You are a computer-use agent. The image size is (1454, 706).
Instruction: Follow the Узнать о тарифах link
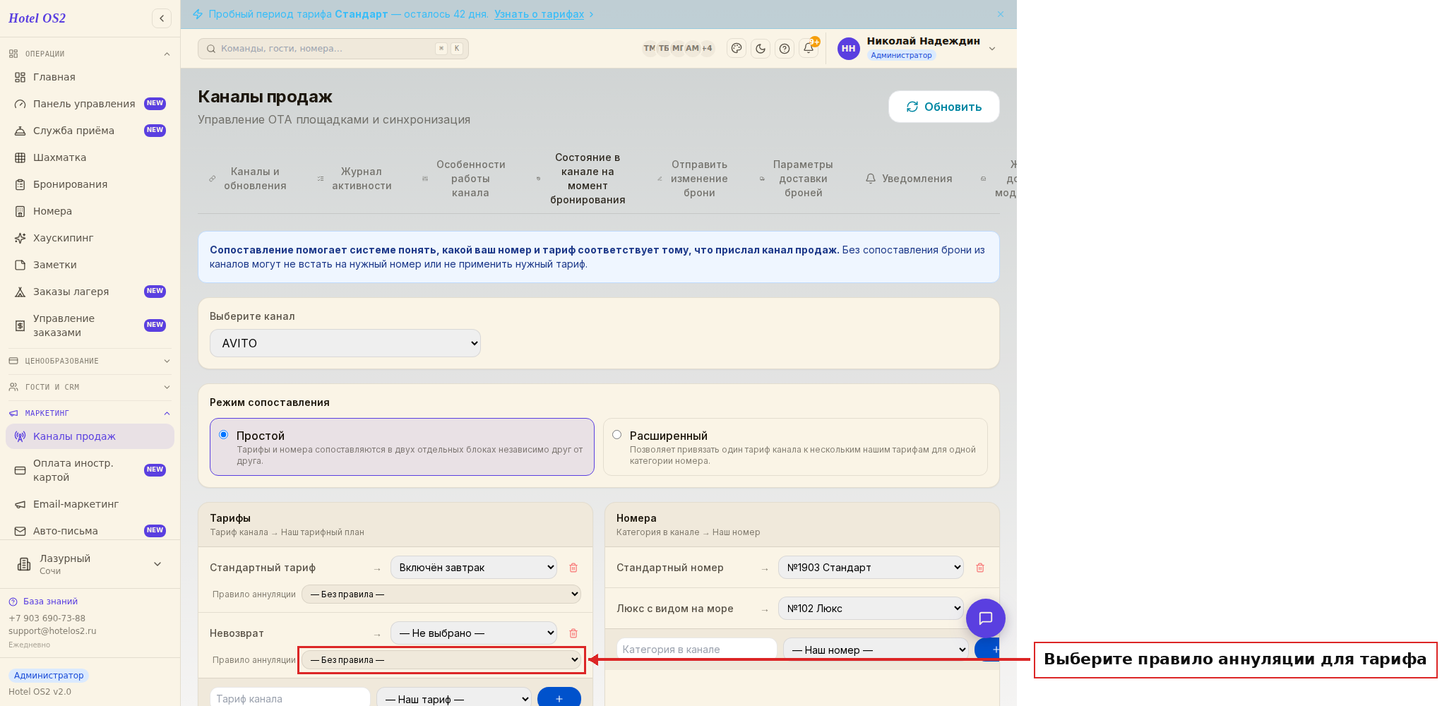click(x=539, y=14)
